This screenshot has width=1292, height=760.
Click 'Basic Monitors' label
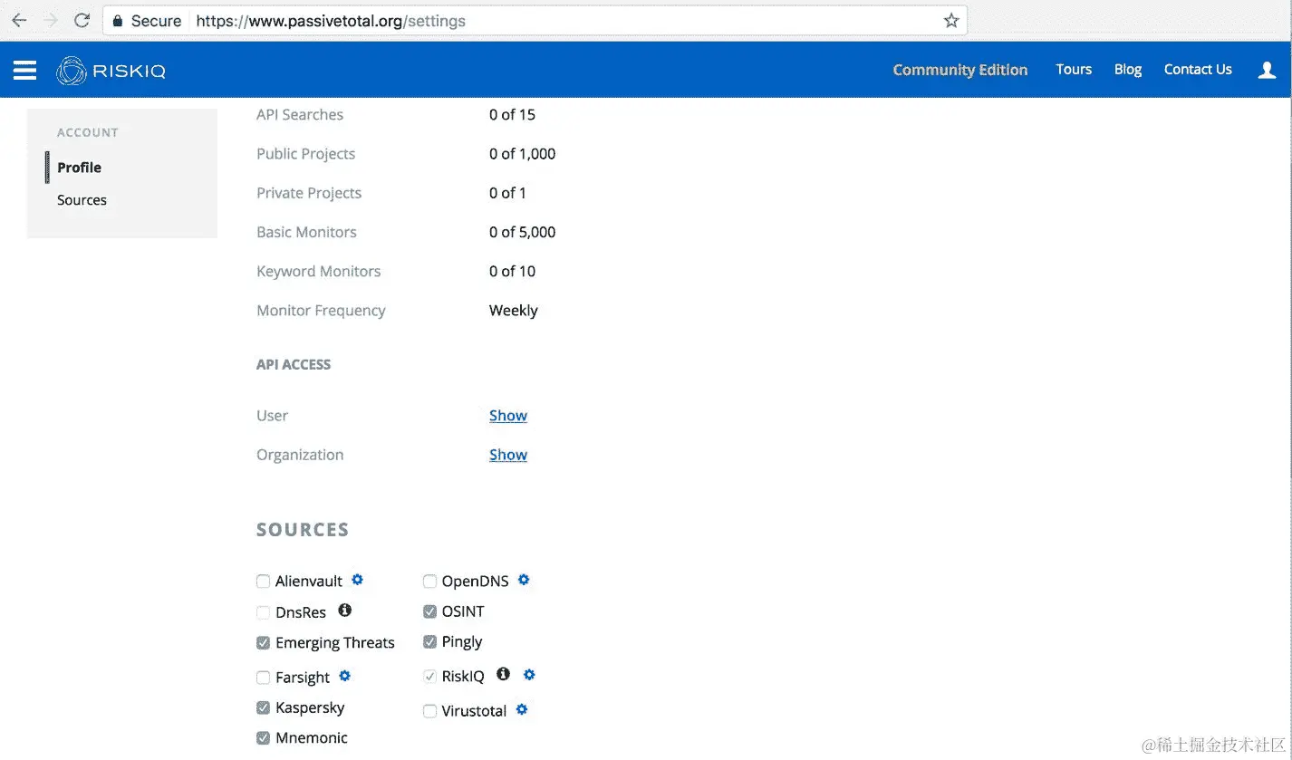pos(306,233)
